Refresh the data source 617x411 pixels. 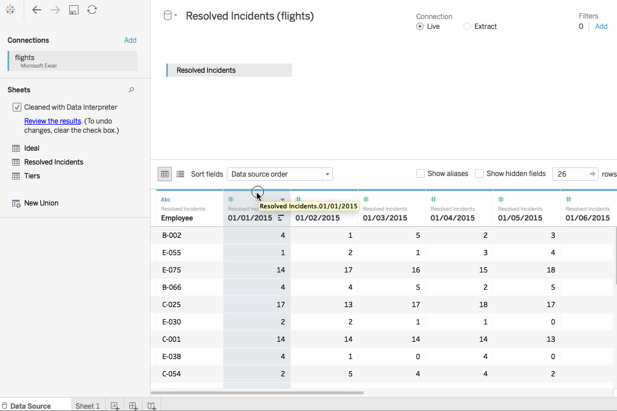click(x=92, y=9)
